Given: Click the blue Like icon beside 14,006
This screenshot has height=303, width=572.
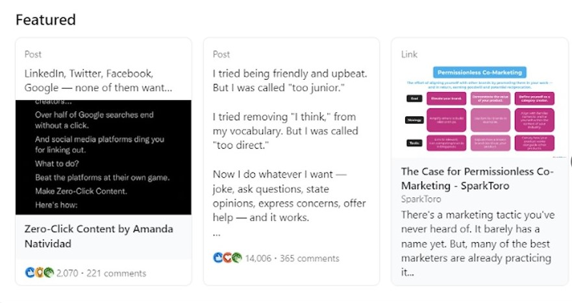Looking at the screenshot, I should pyautogui.click(x=218, y=258).
